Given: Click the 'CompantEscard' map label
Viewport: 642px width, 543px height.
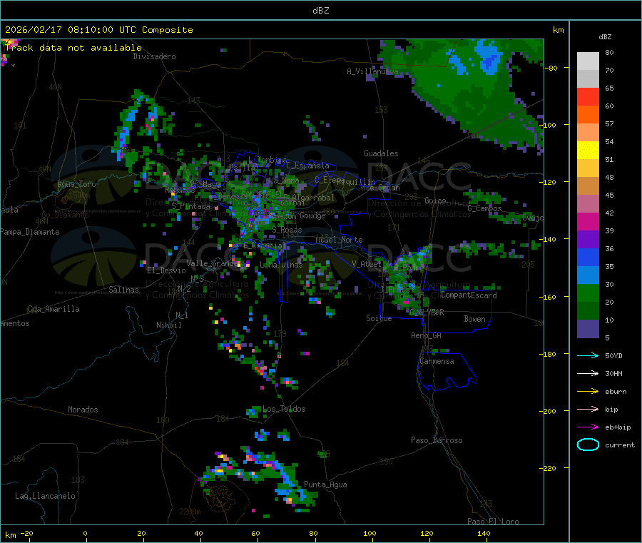Looking at the screenshot, I should tap(469, 295).
